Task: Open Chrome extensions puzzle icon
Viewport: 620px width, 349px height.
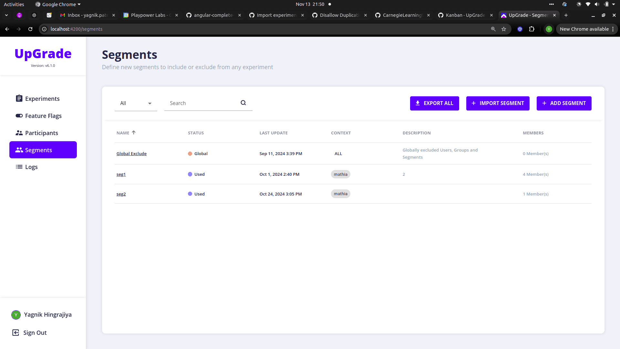Action: click(x=532, y=29)
